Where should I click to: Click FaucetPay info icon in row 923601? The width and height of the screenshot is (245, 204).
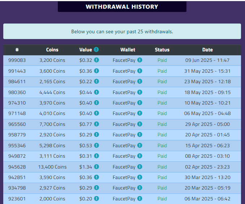point(140,199)
